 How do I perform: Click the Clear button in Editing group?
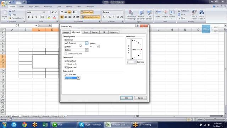point(182,18)
